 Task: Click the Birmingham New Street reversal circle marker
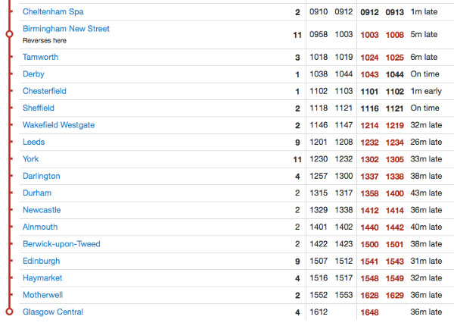point(9,34)
